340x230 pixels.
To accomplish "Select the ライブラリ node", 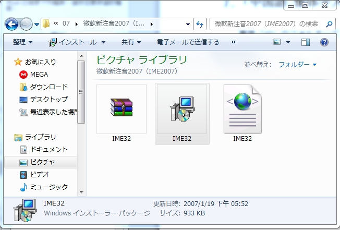I will [35, 137].
